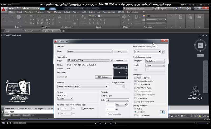Click the New drawing icon in quick access toolbar

[10, 8]
